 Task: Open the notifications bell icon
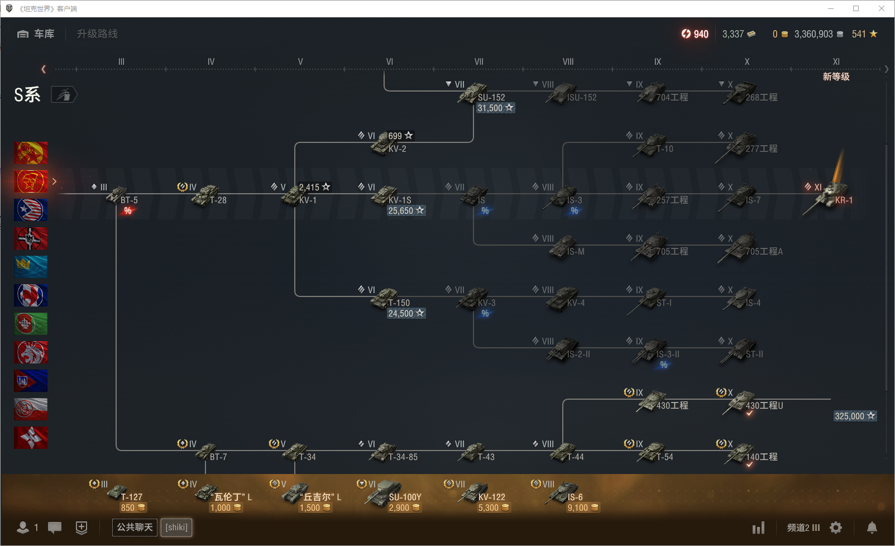(x=872, y=528)
